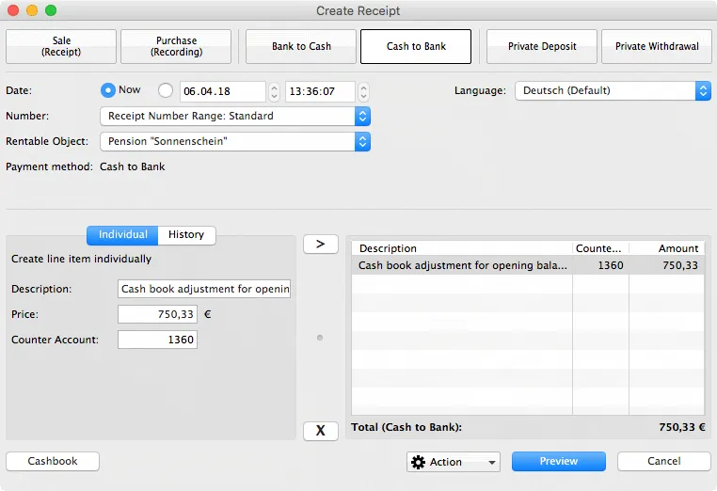Select the custom date radio button
The height and width of the screenshot is (491, 717).
click(x=166, y=90)
